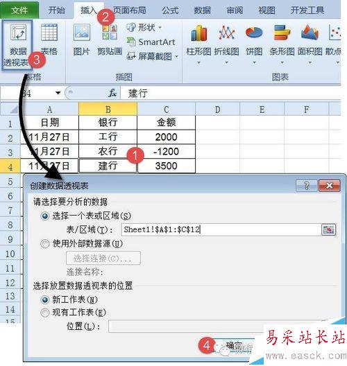The image size is (347, 366).
Task: Select cell containing -1200
Action: pos(166,152)
